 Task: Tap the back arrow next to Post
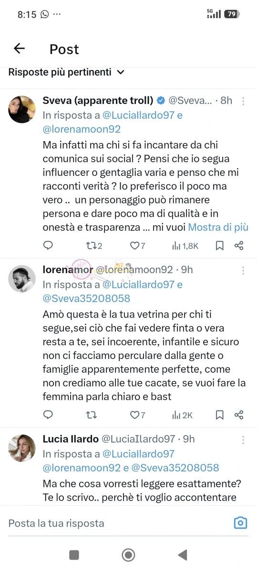(x=19, y=49)
